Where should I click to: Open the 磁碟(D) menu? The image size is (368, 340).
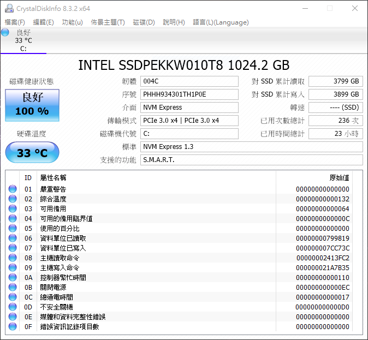point(144,22)
